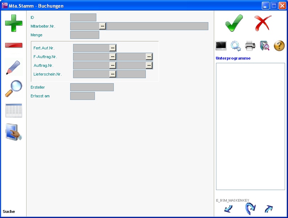Click the circular refresh arrow icon

tap(250, 209)
